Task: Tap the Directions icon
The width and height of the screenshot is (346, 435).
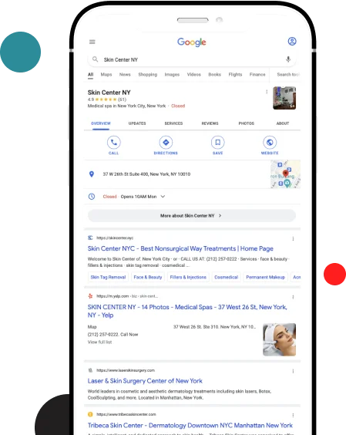Action: (166, 143)
